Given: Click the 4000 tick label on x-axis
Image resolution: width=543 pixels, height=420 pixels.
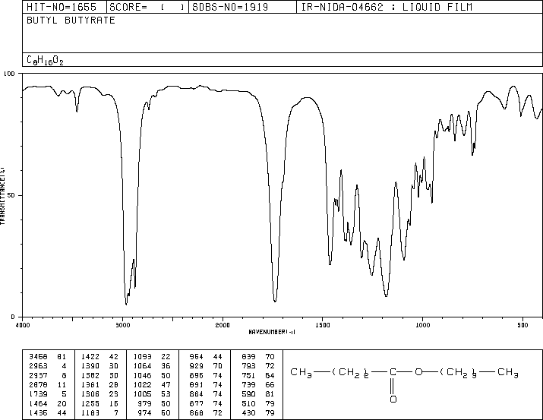Looking at the screenshot, I should (x=23, y=325).
